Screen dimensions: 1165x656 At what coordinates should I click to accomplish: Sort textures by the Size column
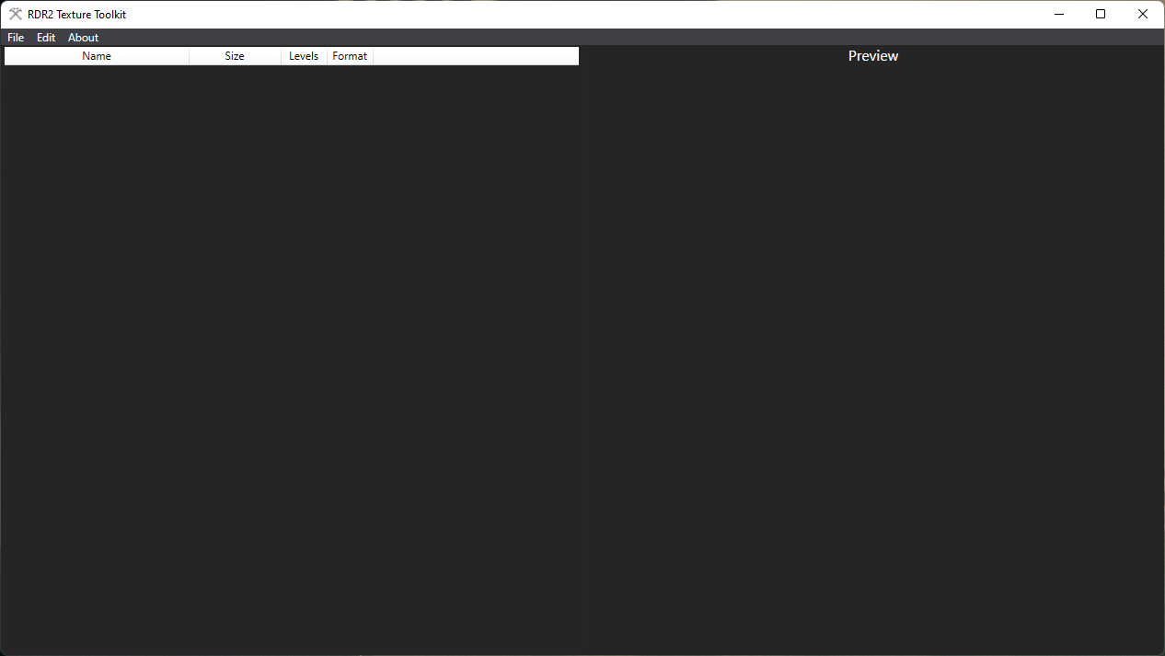click(x=235, y=56)
